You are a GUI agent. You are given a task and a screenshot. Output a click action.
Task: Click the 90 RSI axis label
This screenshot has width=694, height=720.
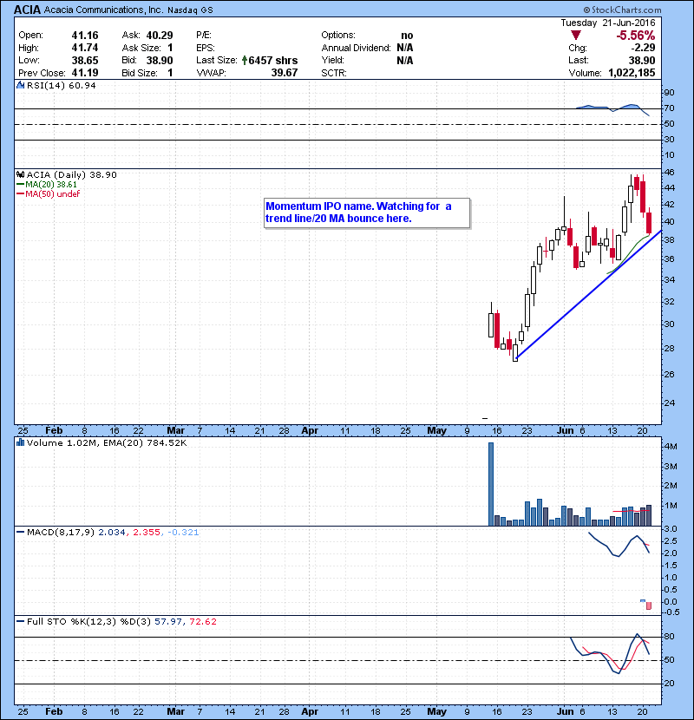669,92
